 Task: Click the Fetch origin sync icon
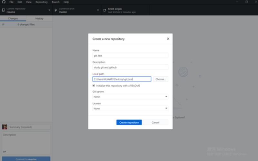tap(104, 10)
